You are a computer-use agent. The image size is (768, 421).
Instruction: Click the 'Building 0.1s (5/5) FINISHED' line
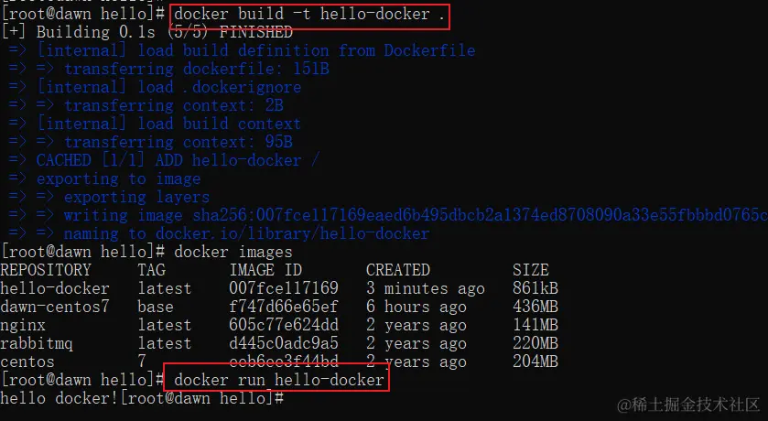pos(165,32)
